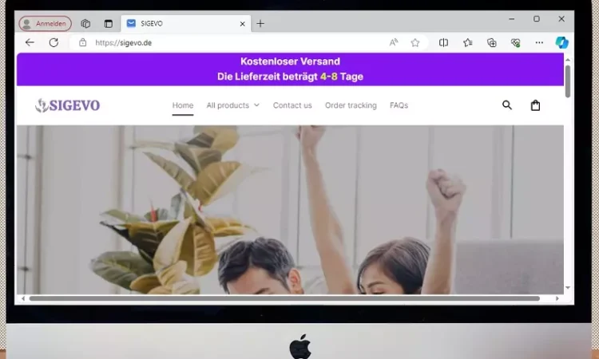Open browser settings and more menu
The width and height of the screenshot is (599, 359).
(539, 42)
